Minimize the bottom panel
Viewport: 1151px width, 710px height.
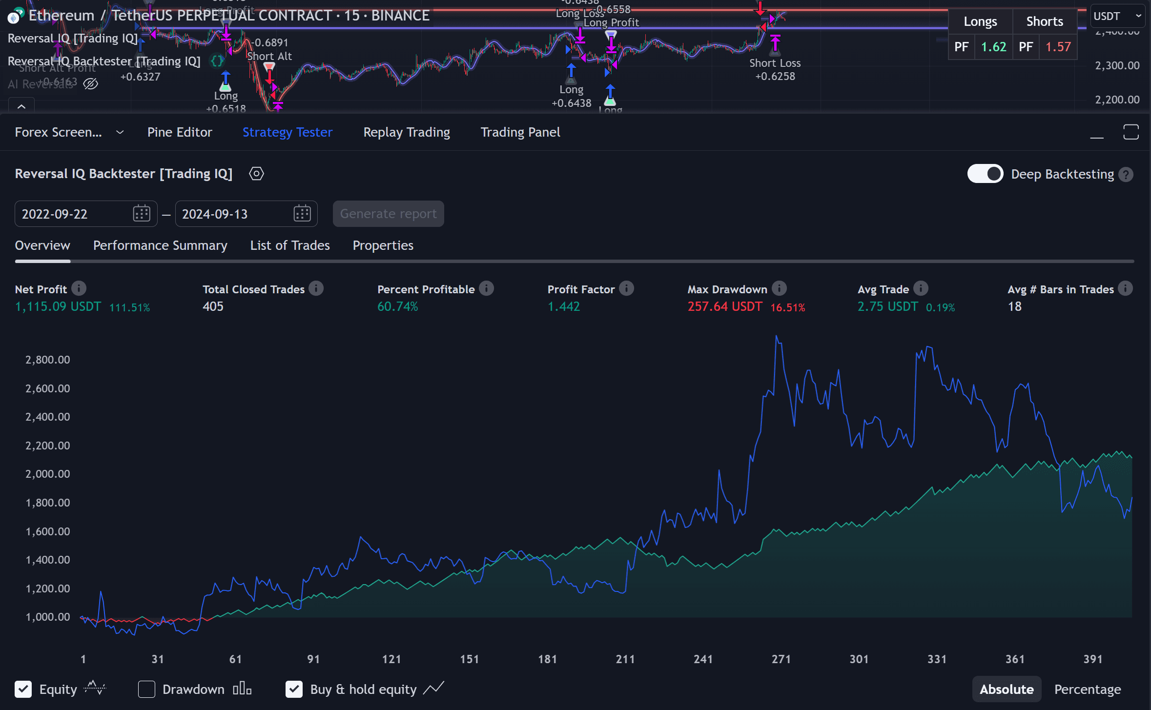[x=1097, y=133]
